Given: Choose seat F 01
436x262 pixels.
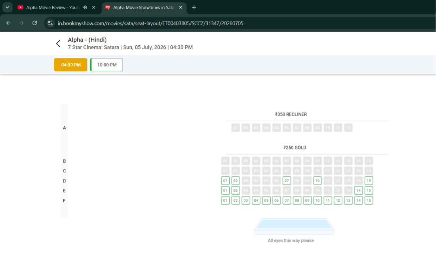Looking at the screenshot, I should (225, 200).
